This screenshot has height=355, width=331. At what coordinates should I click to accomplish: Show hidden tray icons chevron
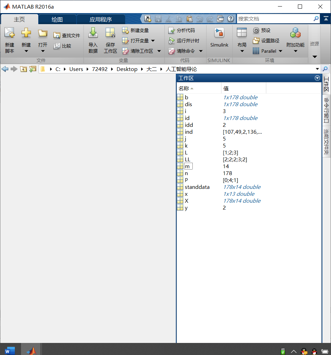294,351
